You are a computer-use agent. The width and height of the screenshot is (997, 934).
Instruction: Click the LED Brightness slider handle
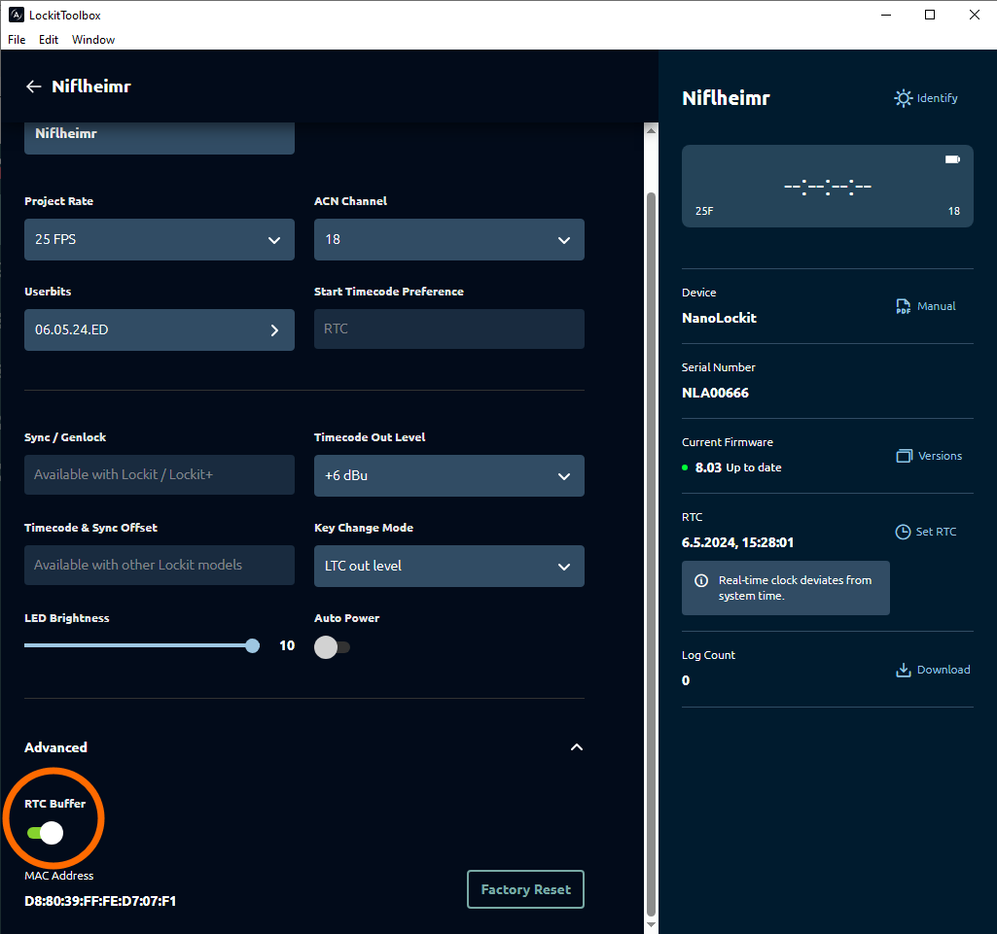[x=253, y=646]
